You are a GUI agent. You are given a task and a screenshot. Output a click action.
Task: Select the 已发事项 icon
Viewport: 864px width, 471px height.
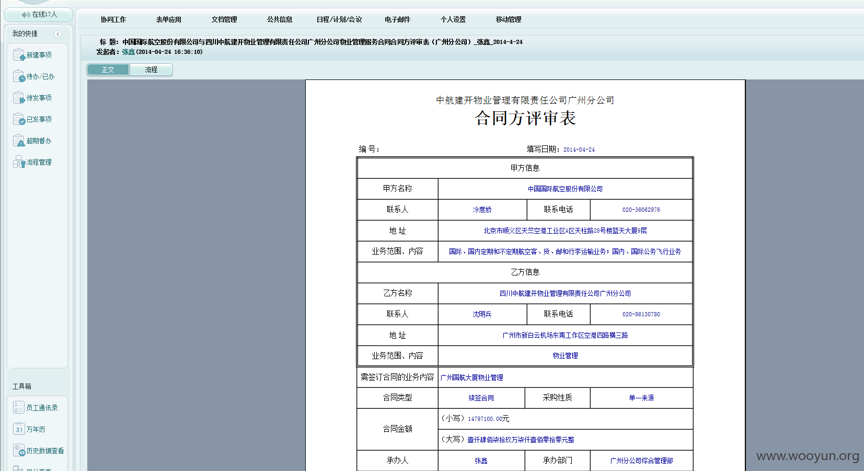19,119
